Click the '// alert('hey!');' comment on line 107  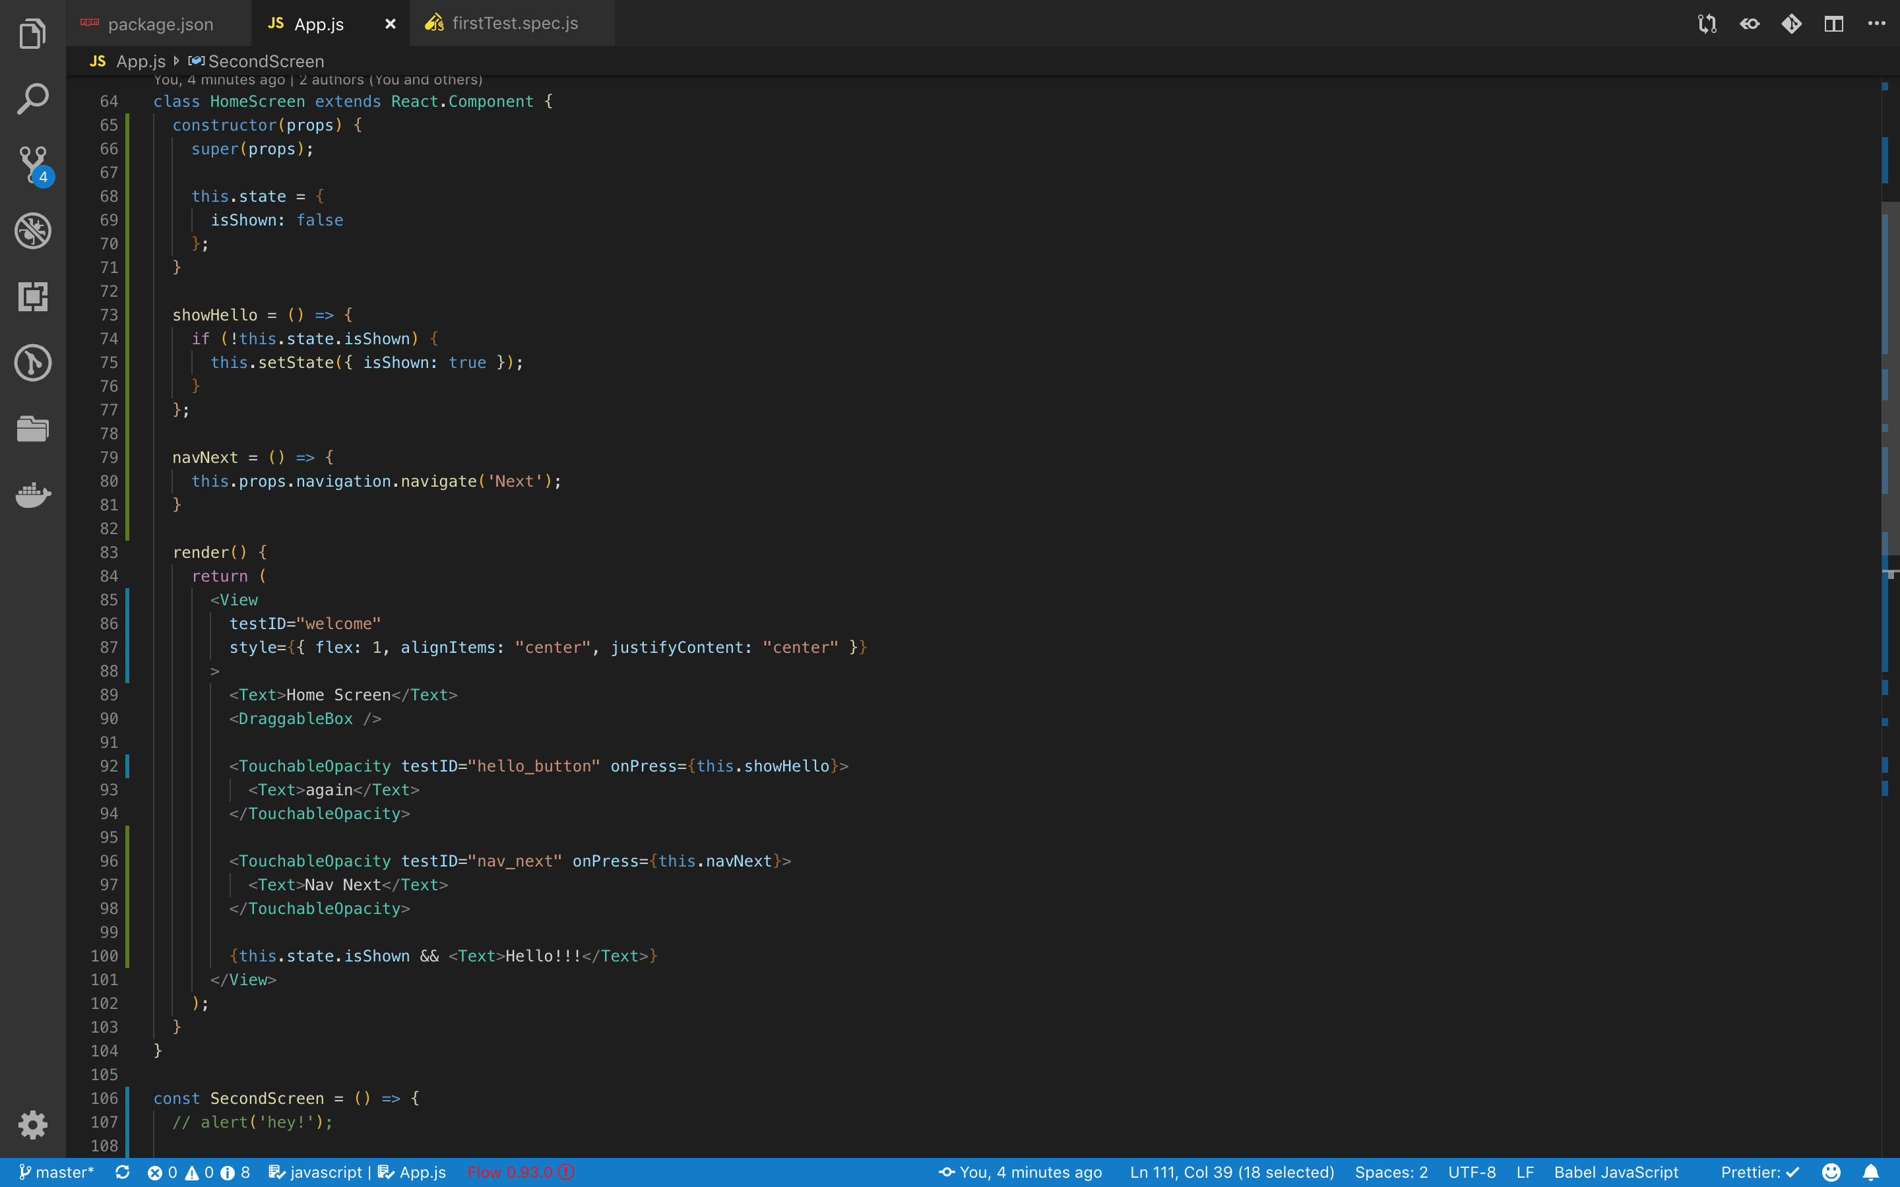253,1122
